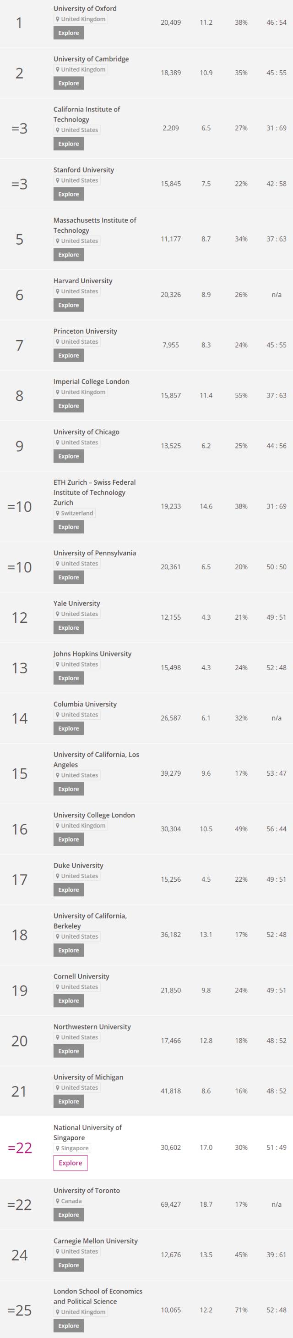The width and height of the screenshot is (293, 1338).
Task: Click Explore under University of Toronto
Action: coord(68,1215)
